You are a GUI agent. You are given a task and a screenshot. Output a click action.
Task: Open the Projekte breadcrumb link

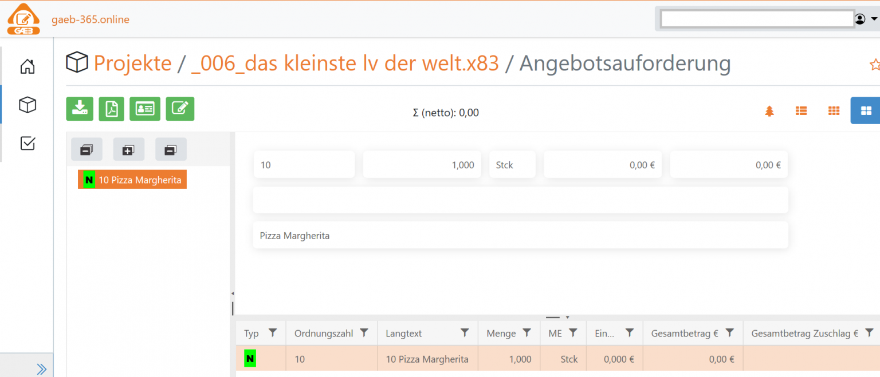coord(132,63)
